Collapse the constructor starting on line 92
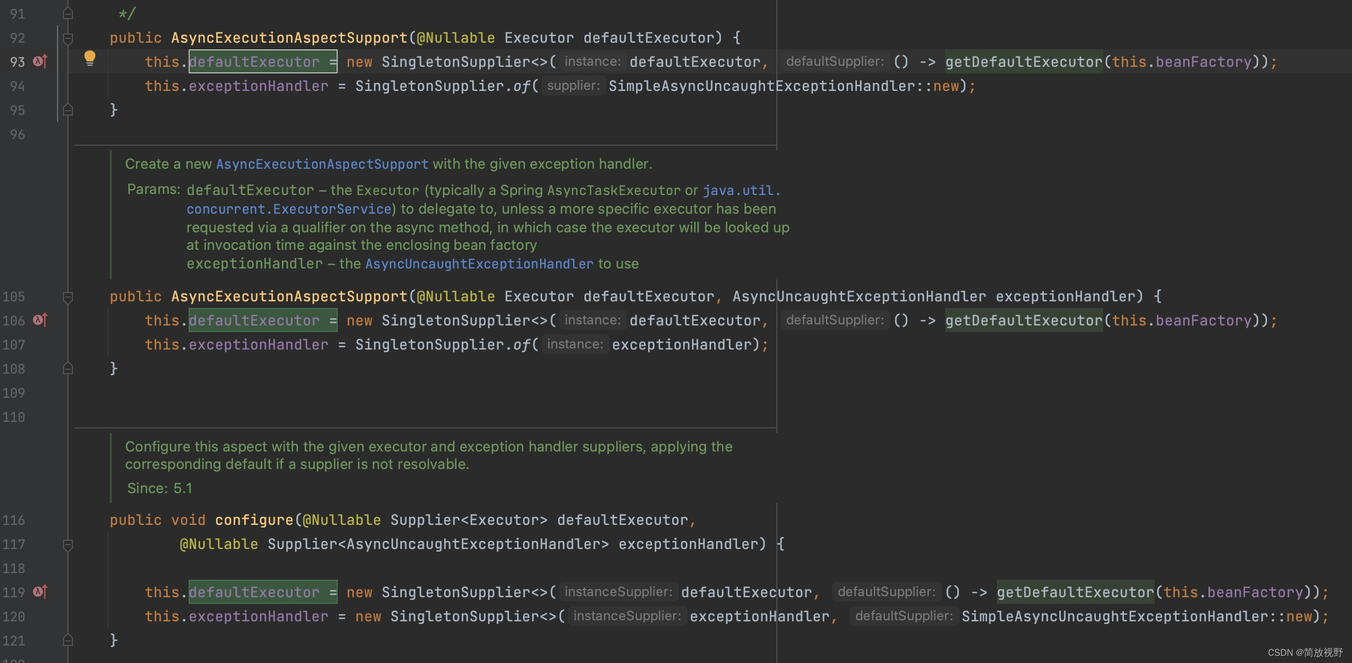1352x663 pixels. (x=68, y=38)
